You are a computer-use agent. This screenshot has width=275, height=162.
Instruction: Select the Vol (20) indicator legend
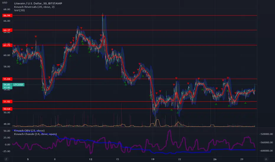(19, 10)
